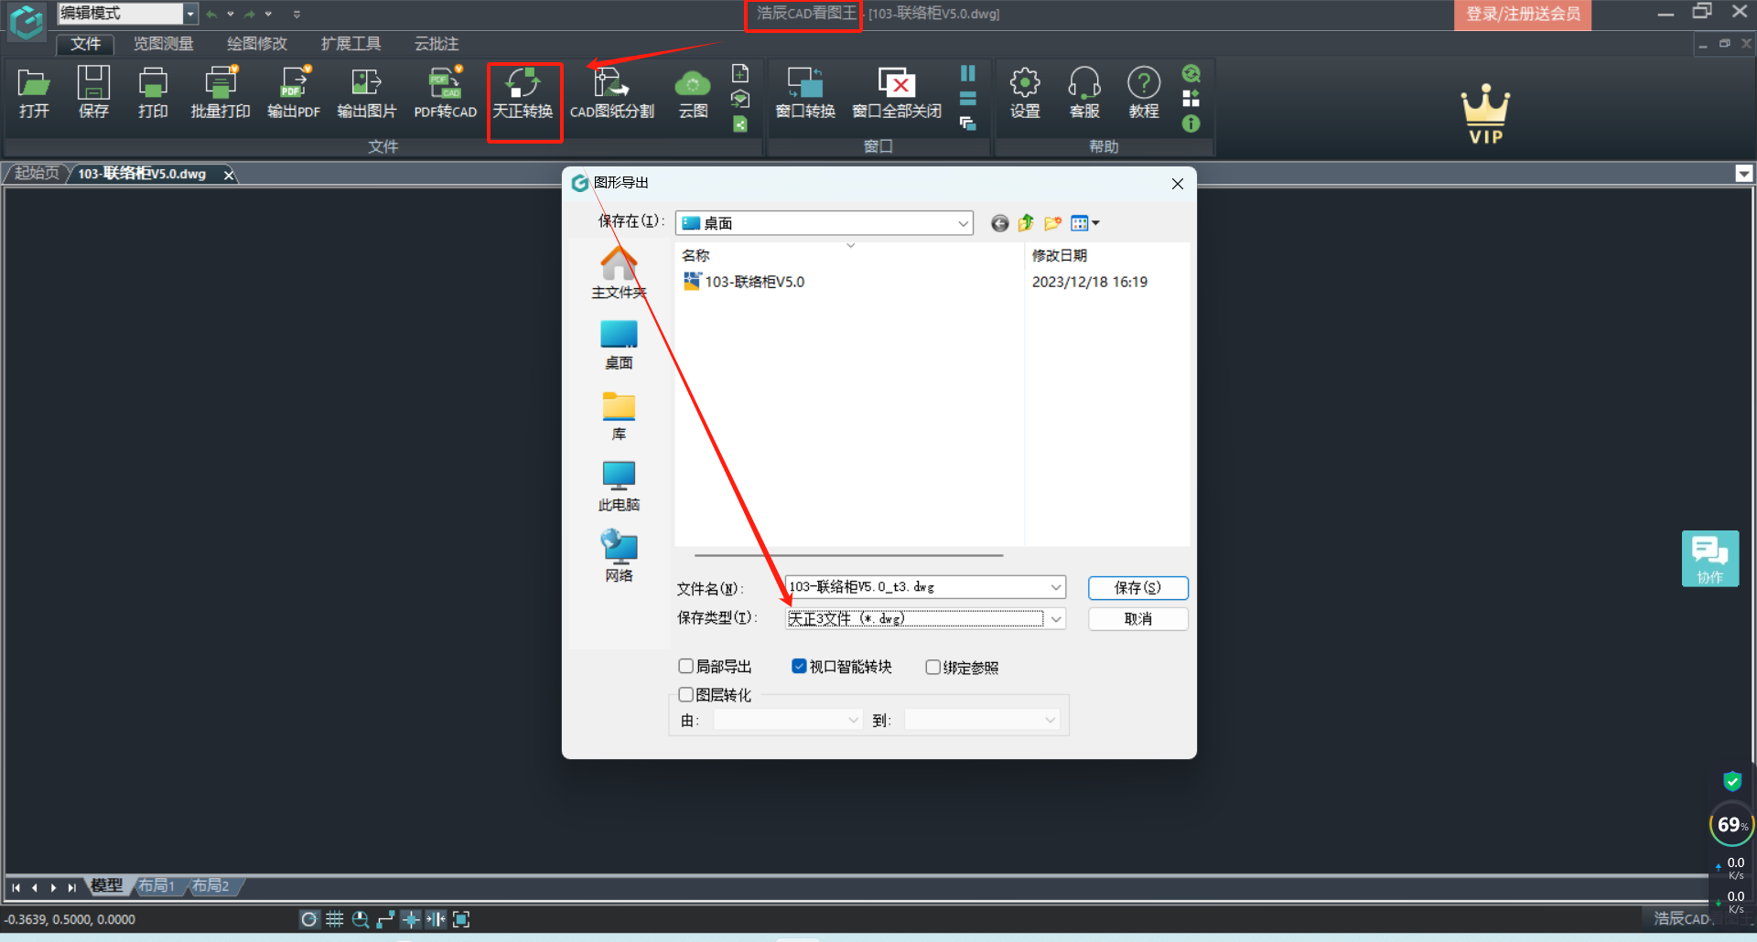Open the 批量打印 batch print tool

pos(220,92)
